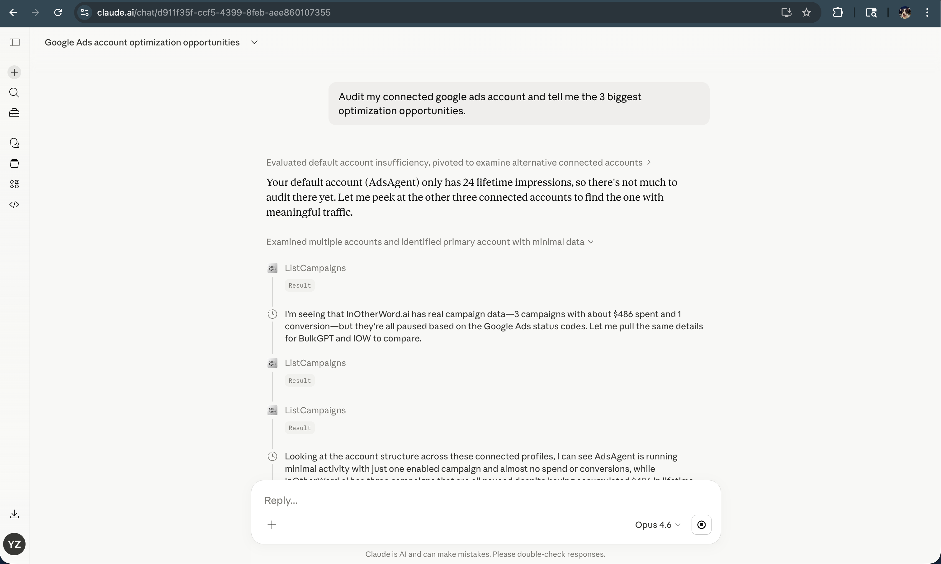Toggle the sidebar visibility

14,42
